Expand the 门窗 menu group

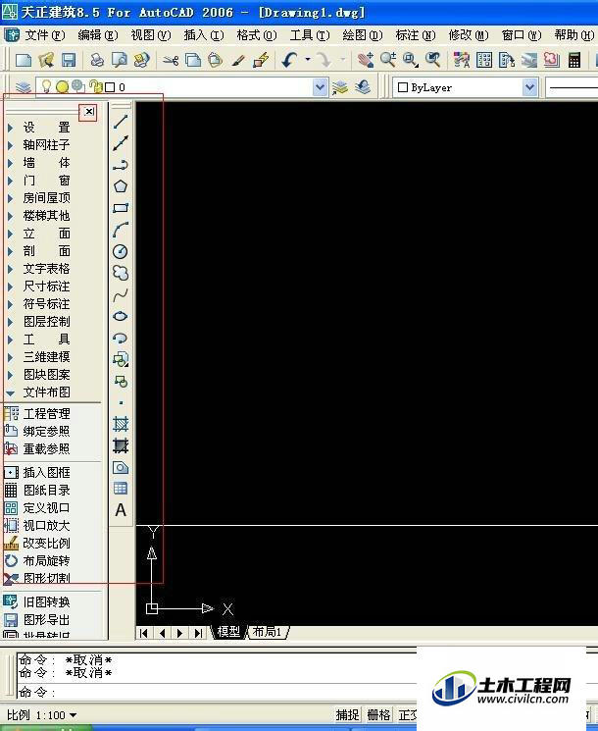point(47,181)
